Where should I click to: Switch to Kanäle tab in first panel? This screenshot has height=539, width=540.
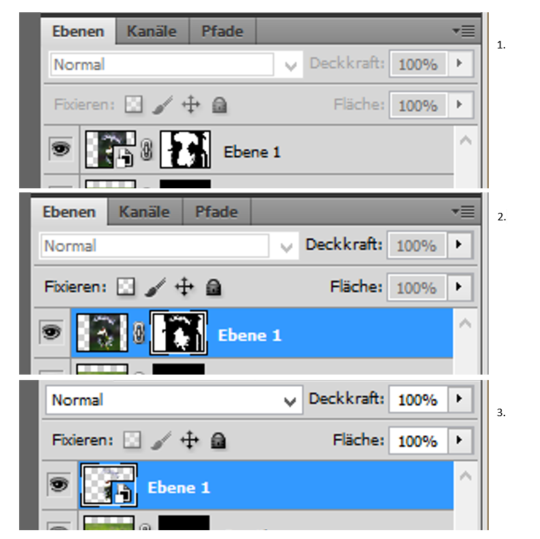pyautogui.click(x=152, y=31)
